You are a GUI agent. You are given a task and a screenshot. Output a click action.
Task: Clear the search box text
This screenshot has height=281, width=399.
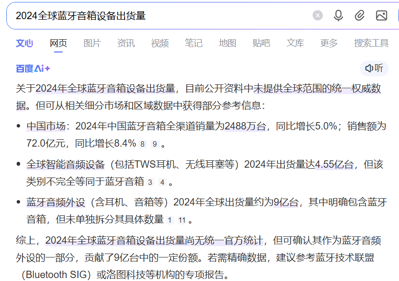[318, 16]
